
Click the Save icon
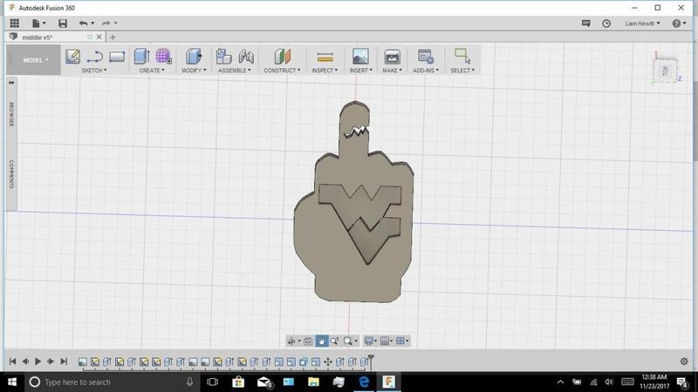pyautogui.click(x=63, y=24)
